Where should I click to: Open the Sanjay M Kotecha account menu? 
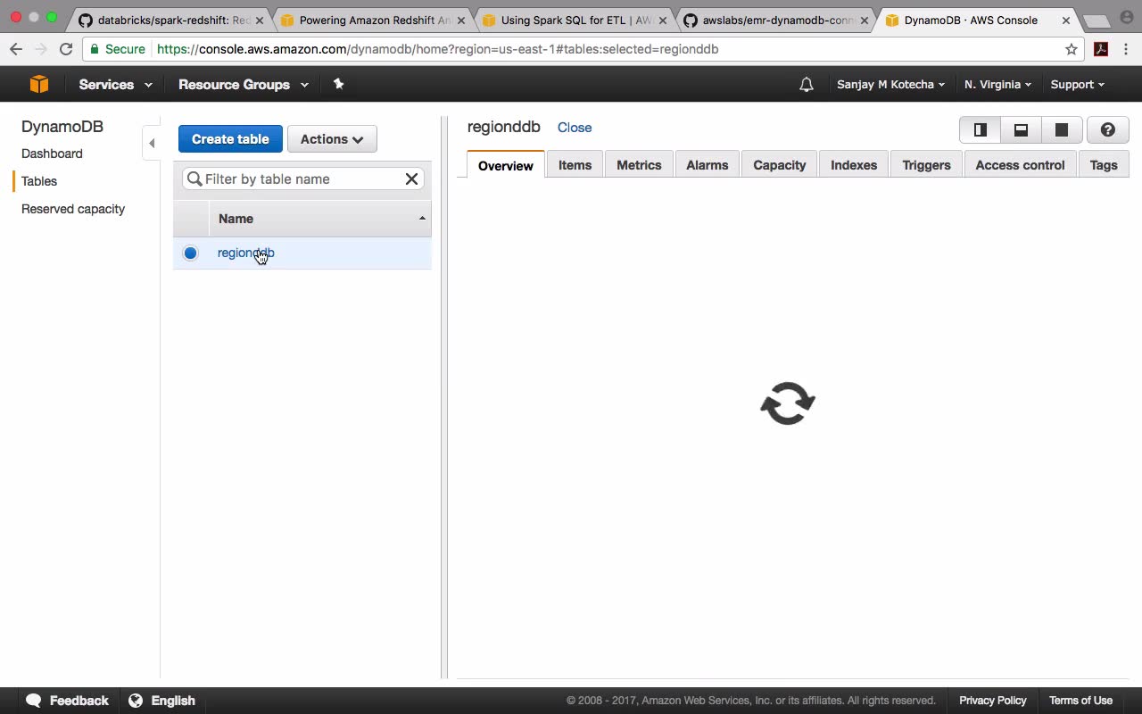click(890, 85)
